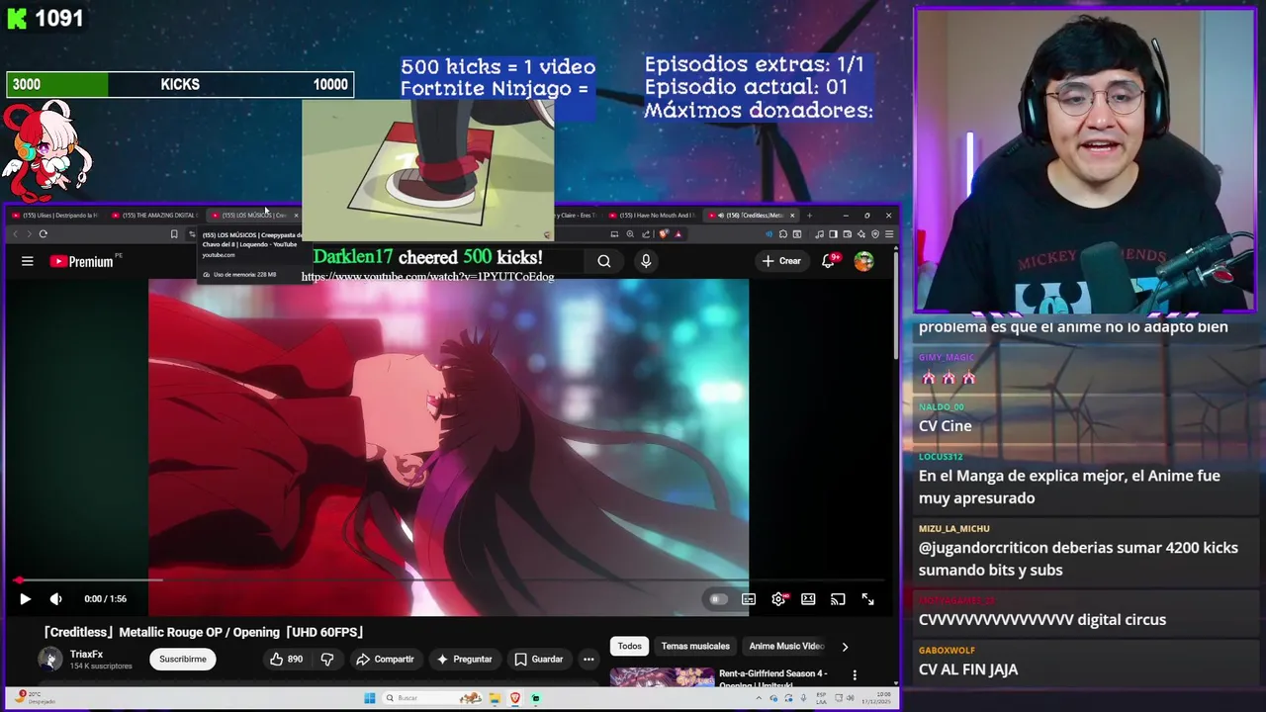This screenshot has height=712, width=1266.
Task: Open the browser main menu button
Action: [x=889, y=234]
